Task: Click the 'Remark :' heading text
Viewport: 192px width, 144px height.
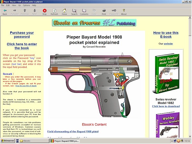Action: (8, 74)
